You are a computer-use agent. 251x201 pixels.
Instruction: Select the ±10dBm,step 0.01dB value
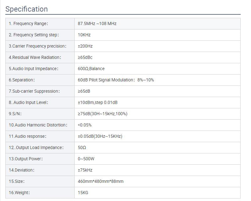[98, 102]
